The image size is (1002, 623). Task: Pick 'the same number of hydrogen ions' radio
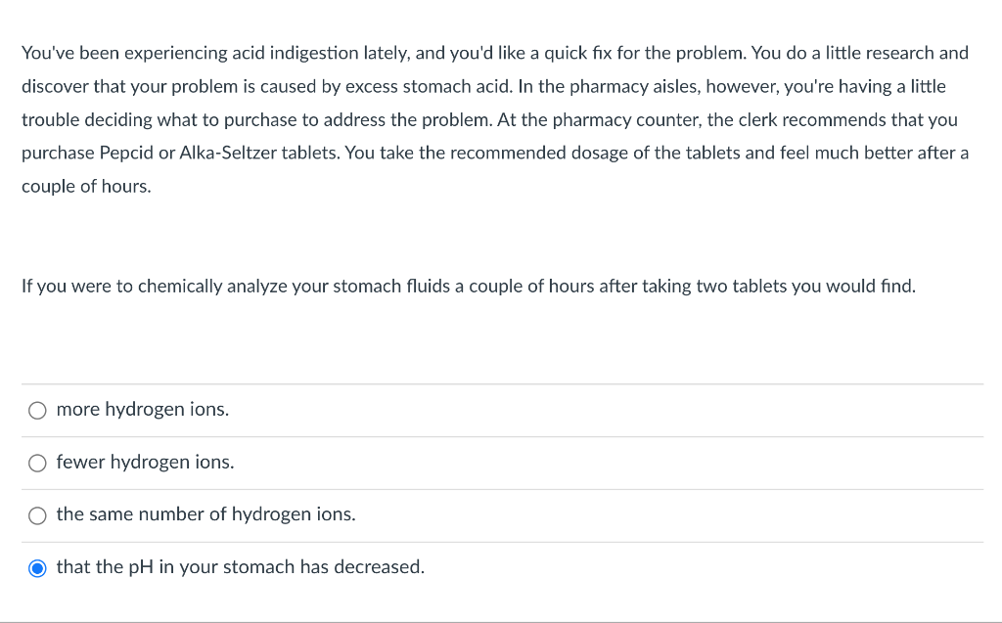[37, 515]
